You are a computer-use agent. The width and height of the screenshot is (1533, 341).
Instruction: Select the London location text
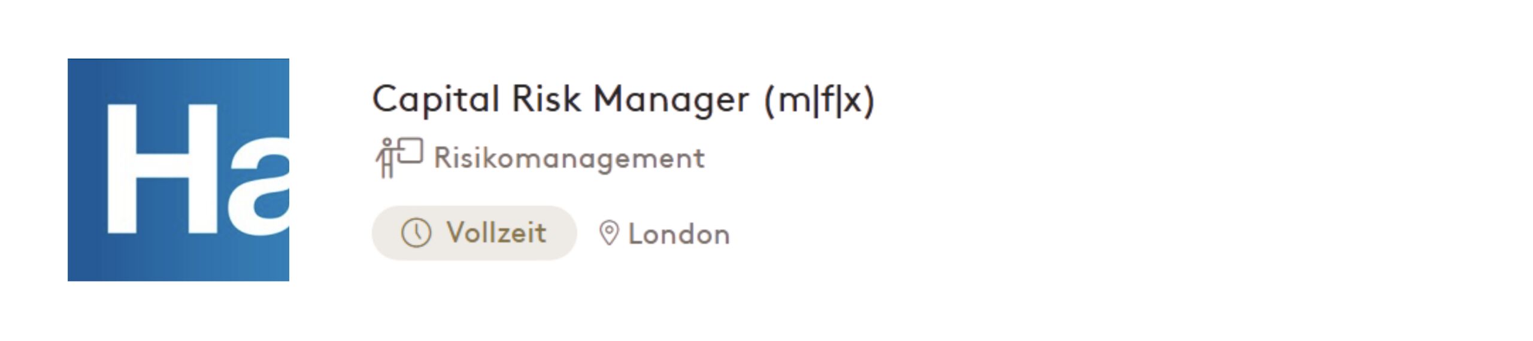678,234
